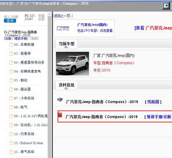Click the document icon beside 05 - 制动

pyautogui.click(x=11, y=80)
